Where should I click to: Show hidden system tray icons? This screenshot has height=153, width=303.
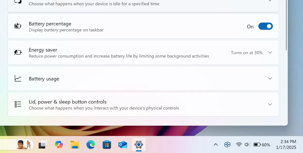216,144
